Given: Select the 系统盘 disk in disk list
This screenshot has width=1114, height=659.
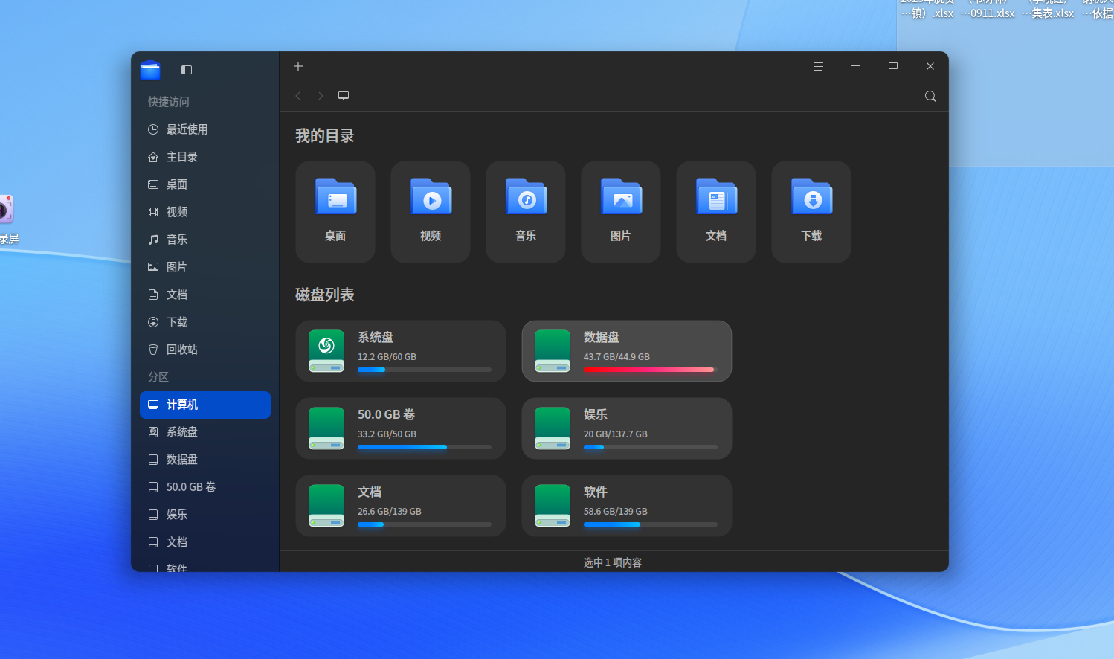Looking at the screenshot, I should 401,351.
